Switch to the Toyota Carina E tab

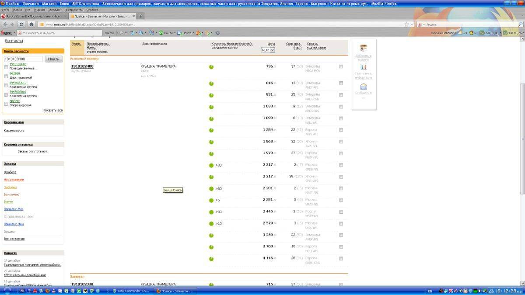click(31, 16)
